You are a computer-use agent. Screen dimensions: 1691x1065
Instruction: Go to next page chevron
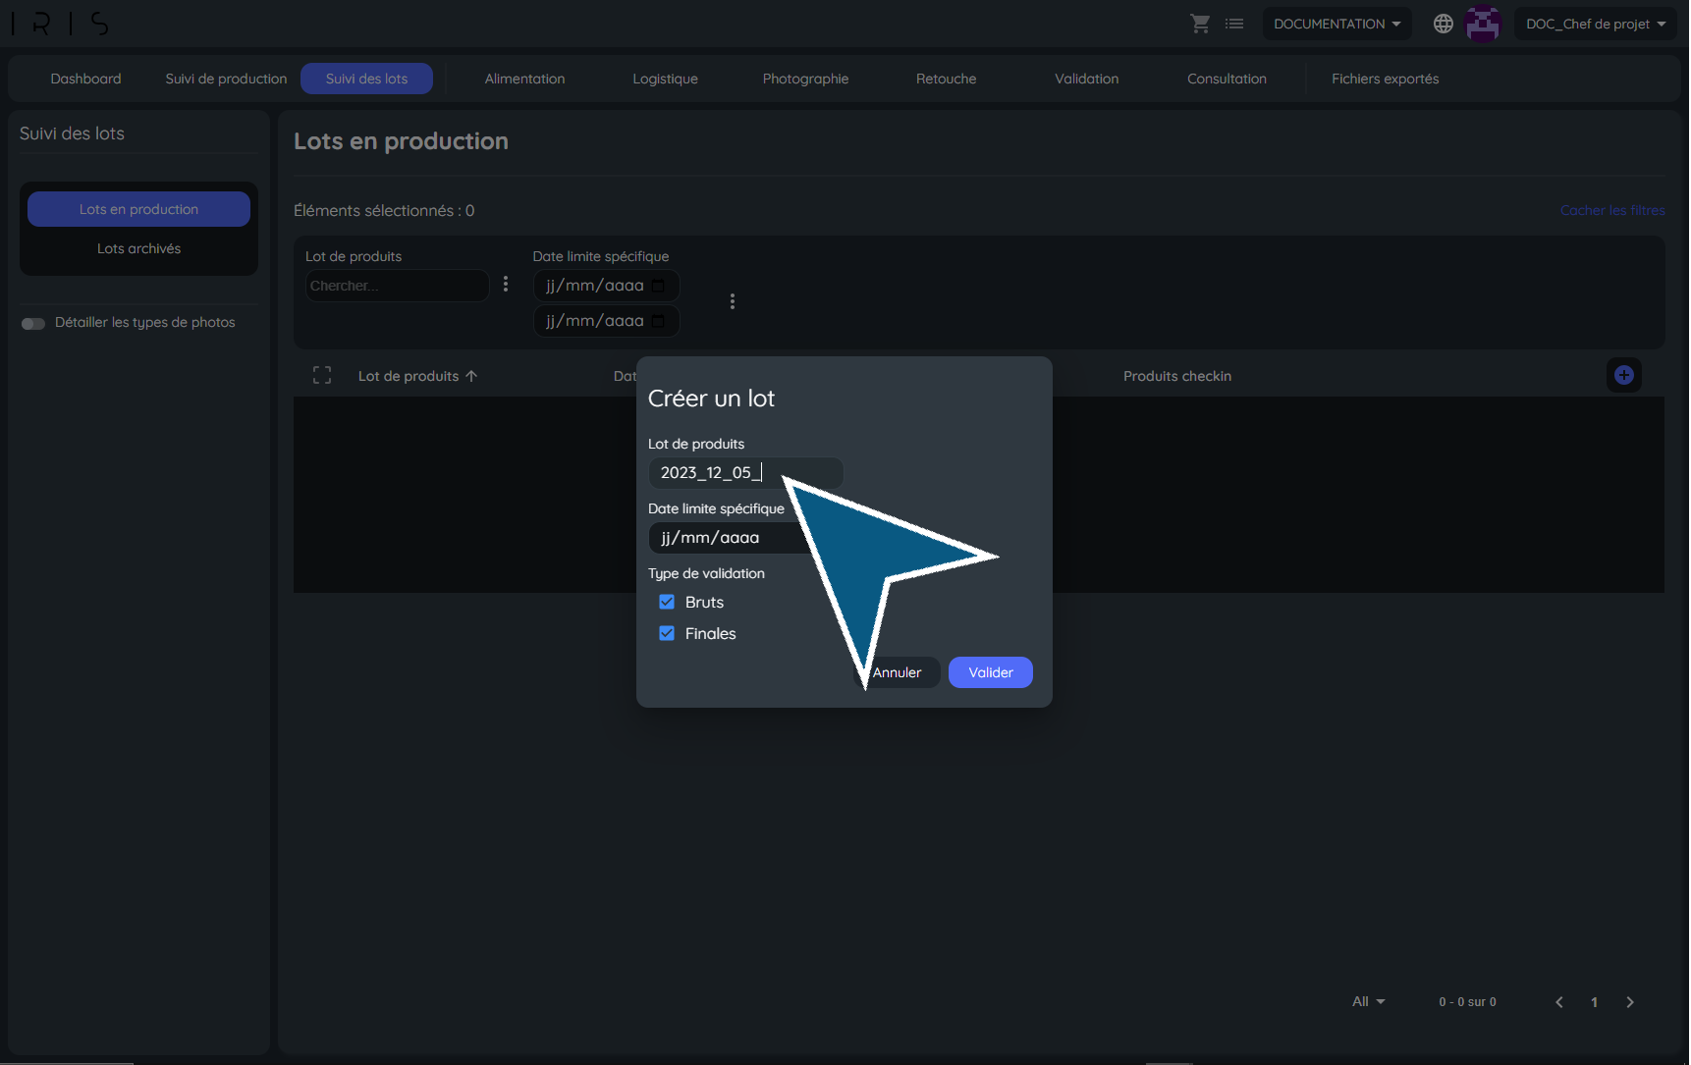[1630, 1002]
